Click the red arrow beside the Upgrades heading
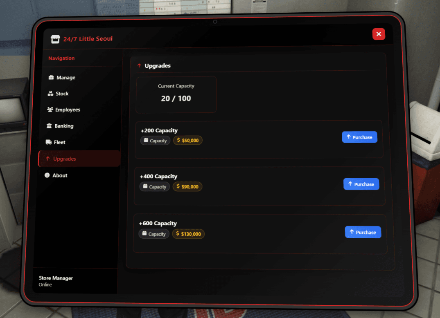 pyautogui.click(x=138, y=65)
